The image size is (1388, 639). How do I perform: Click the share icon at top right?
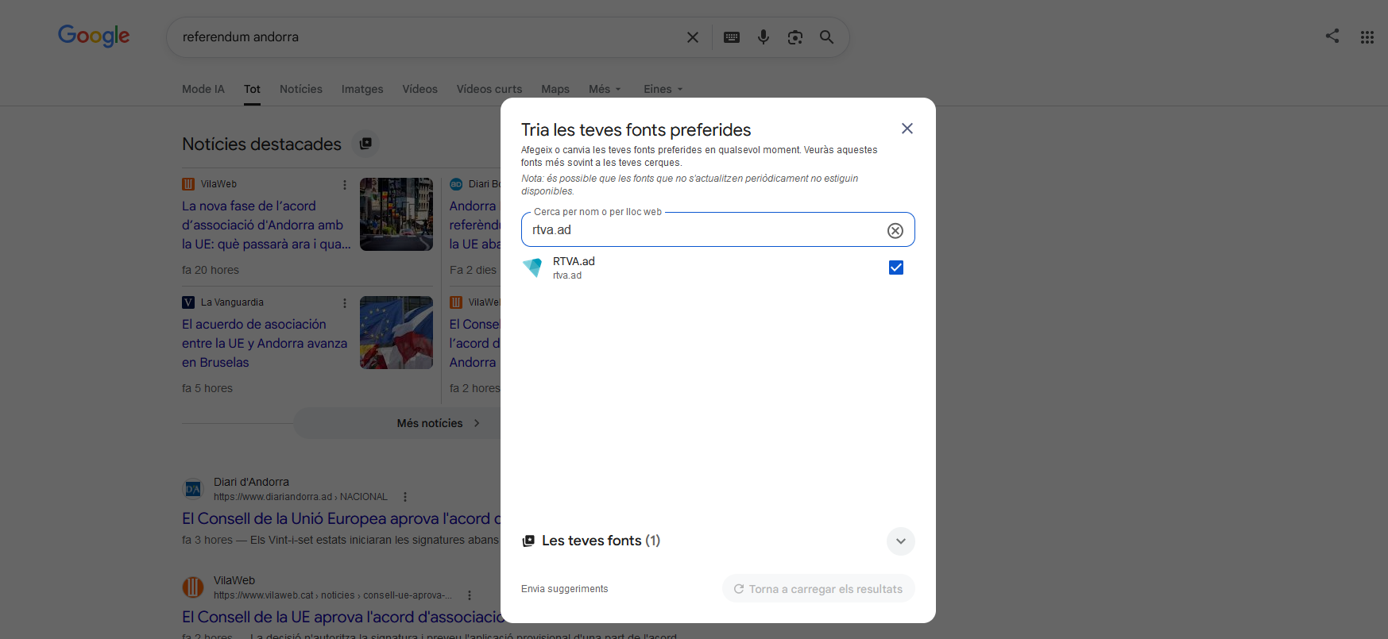(1332, 36)
